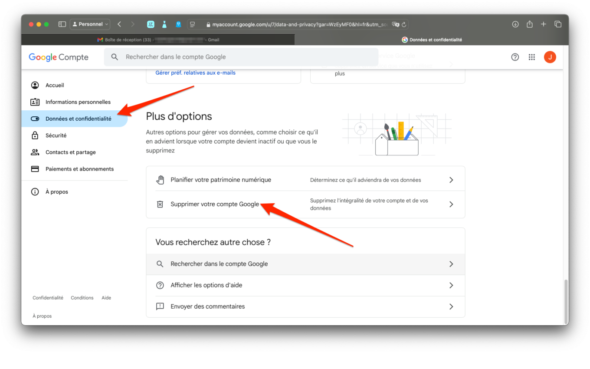Open the Confidentialité footer link
590x369 pixels.
tap(48, 298)
